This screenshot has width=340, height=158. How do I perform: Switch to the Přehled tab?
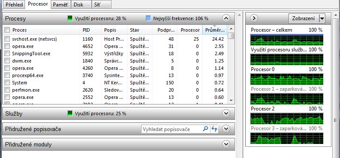click(x=14, y=5)
